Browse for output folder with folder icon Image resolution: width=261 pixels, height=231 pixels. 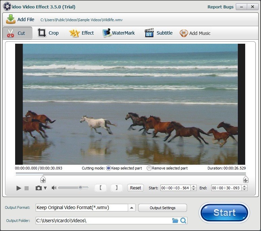175,221
